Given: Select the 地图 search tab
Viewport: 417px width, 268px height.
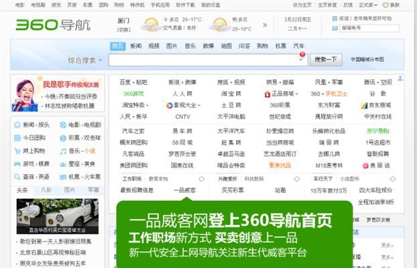Looking at the screenshot, I should pos(227,46).
